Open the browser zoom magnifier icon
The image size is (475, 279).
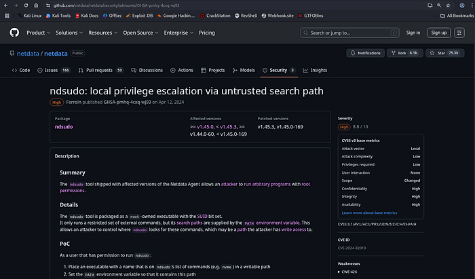tap(439, 5)
